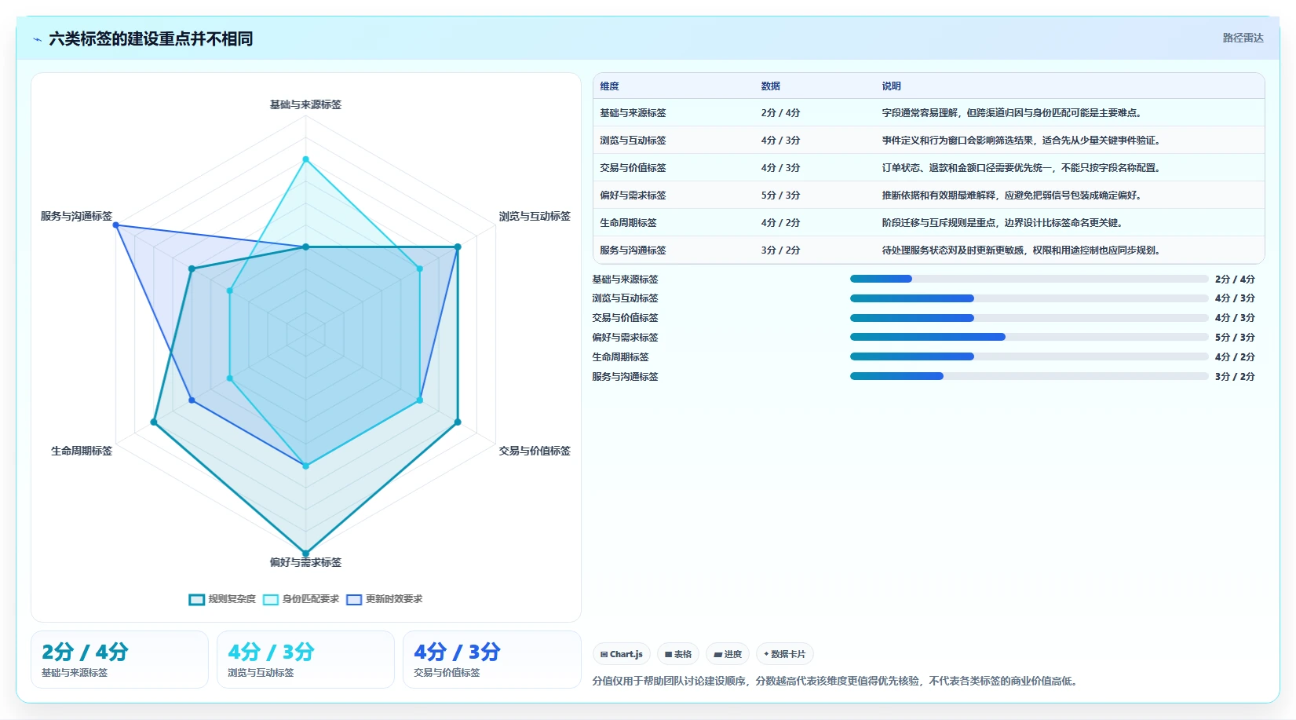Image resolution: width=1296 pixels, height=720 pixels.
Task: Click the description starting 阶段迁移与互斥规则
Action: click(1002, 223)
